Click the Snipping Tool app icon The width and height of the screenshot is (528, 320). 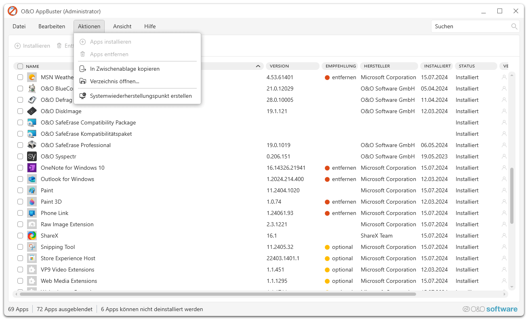click(32, 247)
